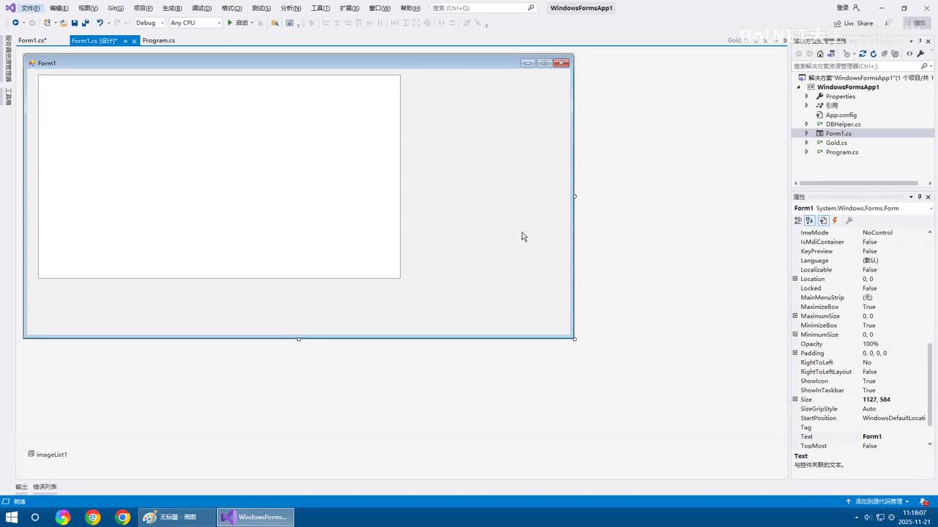The width and height of the screenshot is (938, 527).
Task: Open the 调试(D) menu
Action: coord(202,8)
